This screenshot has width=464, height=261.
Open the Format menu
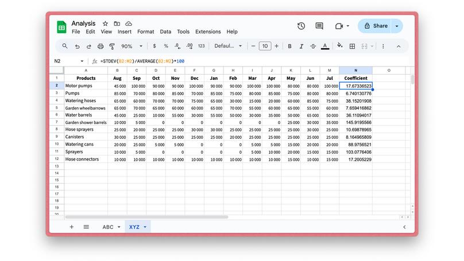pyautogui.click(x=146, y=32)
